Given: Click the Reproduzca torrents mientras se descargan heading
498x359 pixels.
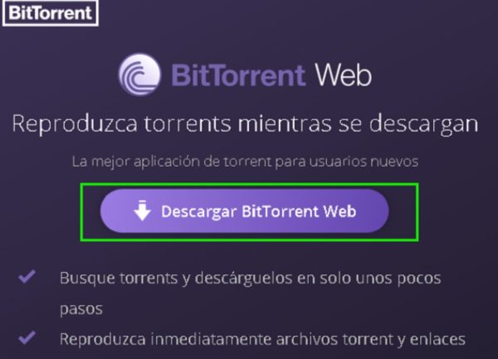Looking at the screenshot, I should 245,124.
